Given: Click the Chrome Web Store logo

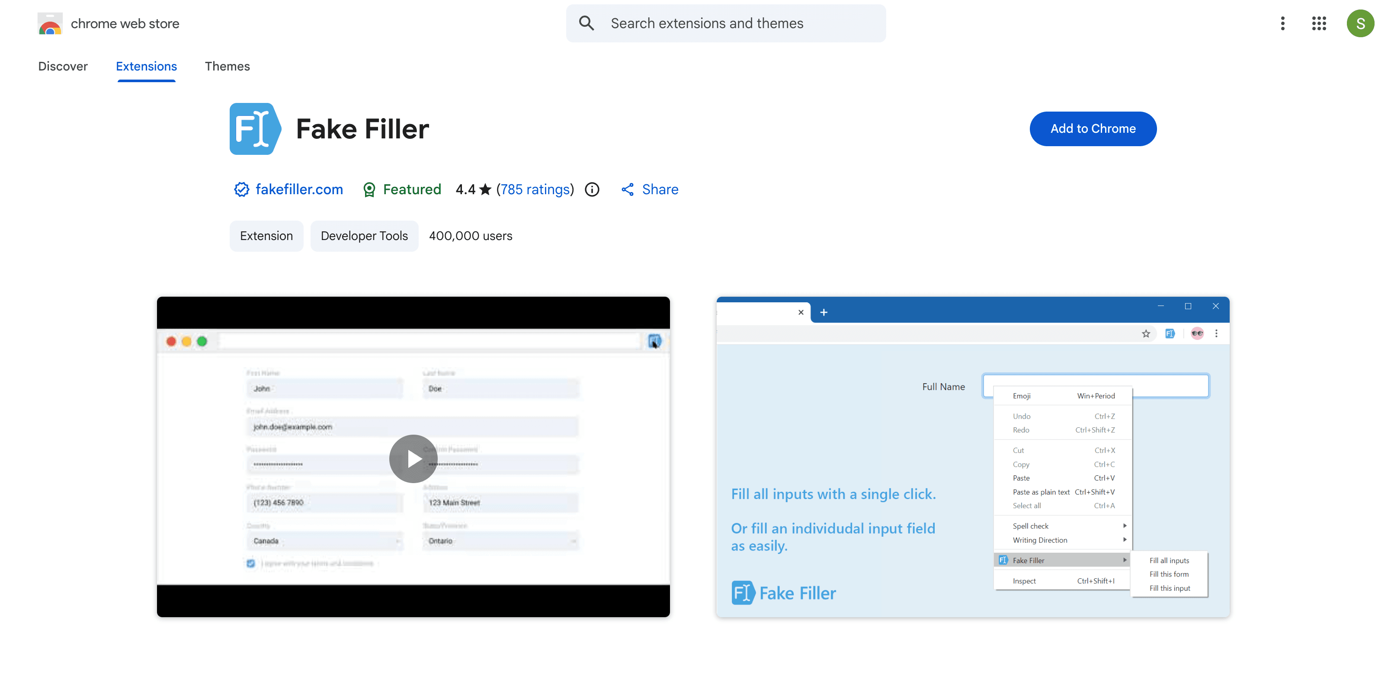Looking at the screenshot, I should point(50,23).
